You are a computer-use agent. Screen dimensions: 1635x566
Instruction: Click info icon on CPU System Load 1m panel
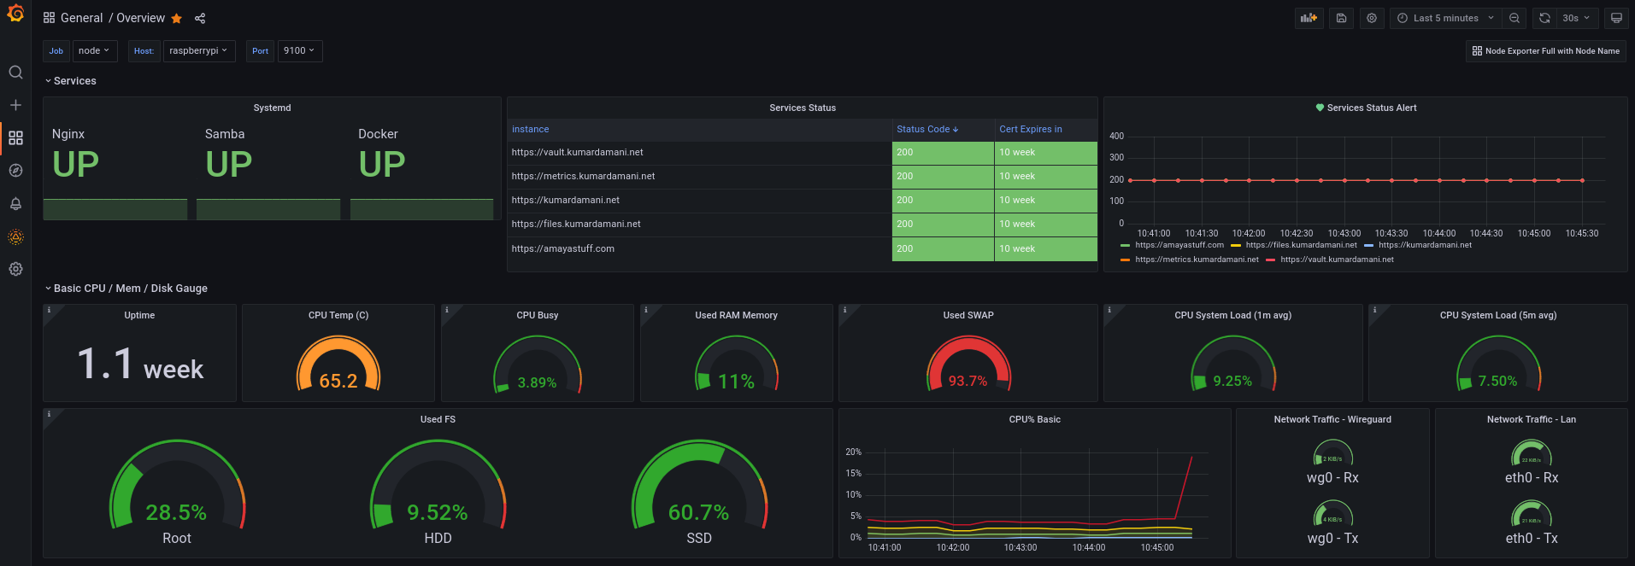(x=1109, y=311)
